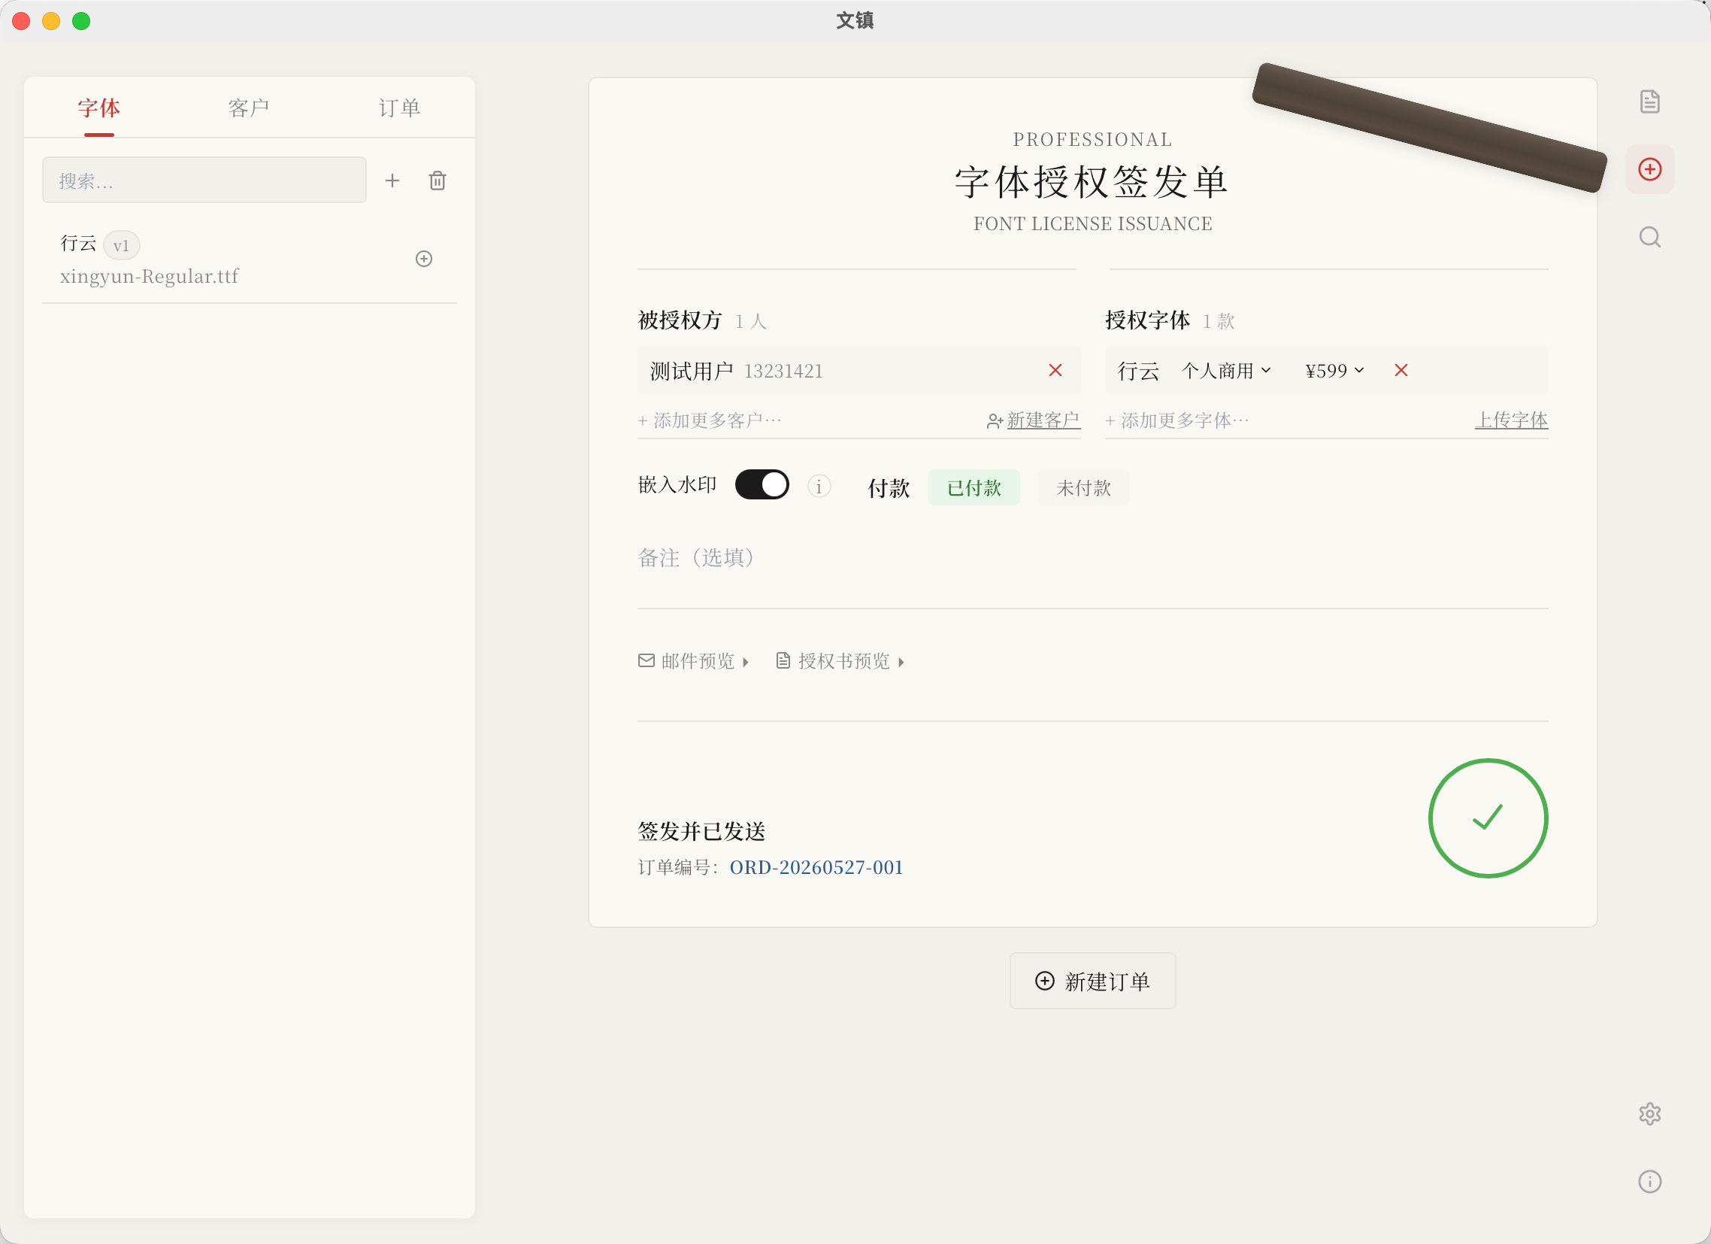Click 新建订单 button
Viewport: 1711px width, 1244px height.
(x=1092, y=981)
